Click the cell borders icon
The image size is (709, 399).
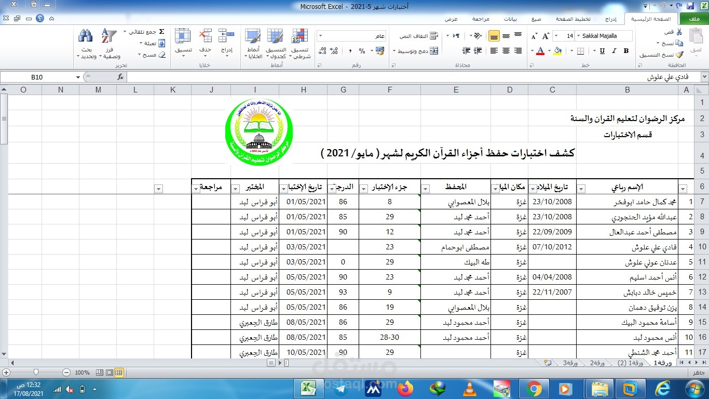[x=580, y=51]
